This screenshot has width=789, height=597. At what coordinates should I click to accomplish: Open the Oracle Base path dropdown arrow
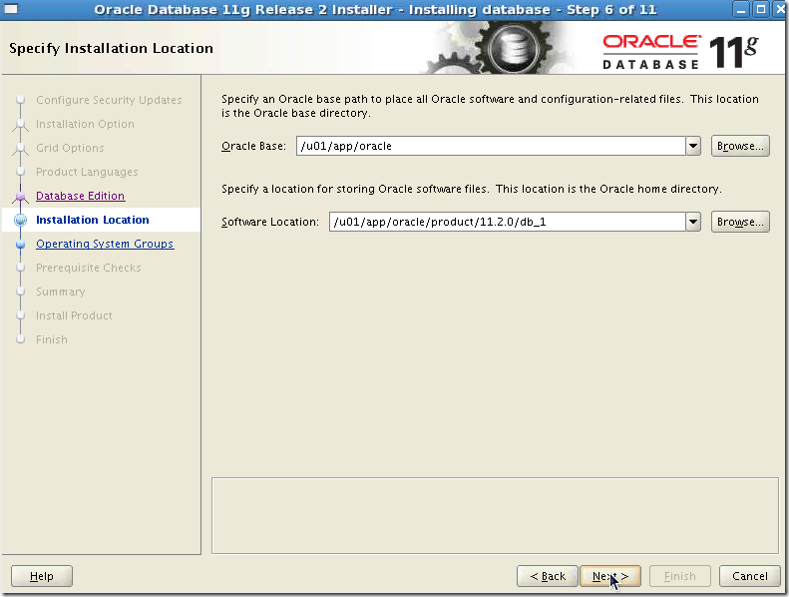(693, 146)
